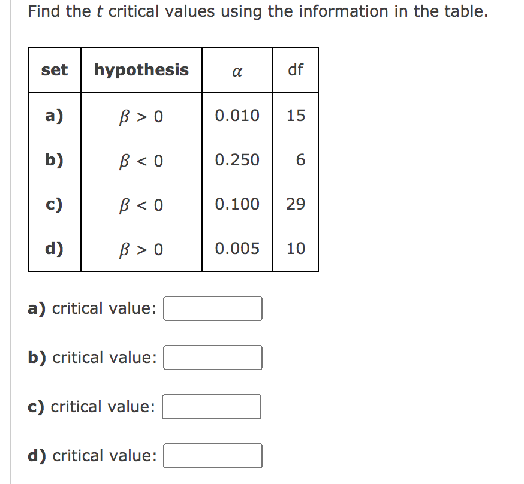Click the input field for critical value a)
The width and height of the screenshot is (524, 484).
click(212, 308)
